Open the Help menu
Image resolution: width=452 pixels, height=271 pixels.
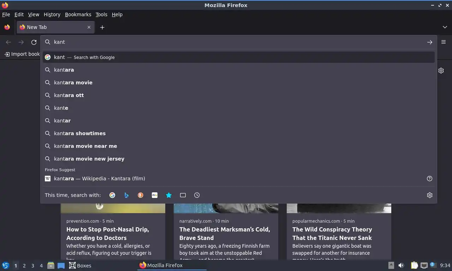(x=117, y=14)
